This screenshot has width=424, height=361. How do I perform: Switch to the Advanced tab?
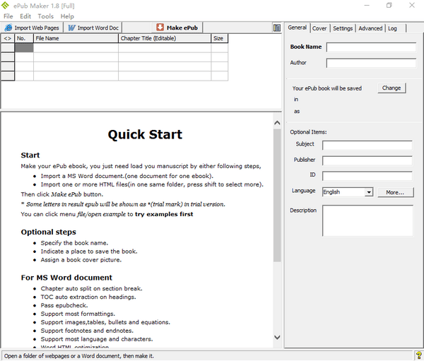click(370, 28)
